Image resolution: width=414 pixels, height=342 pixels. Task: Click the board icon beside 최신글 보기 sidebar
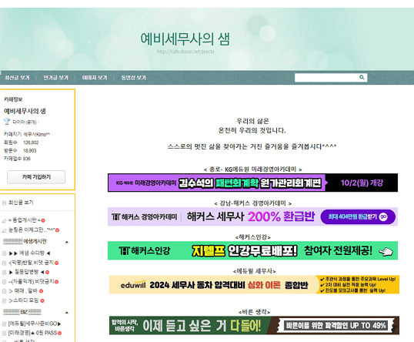tap(4, 203)
